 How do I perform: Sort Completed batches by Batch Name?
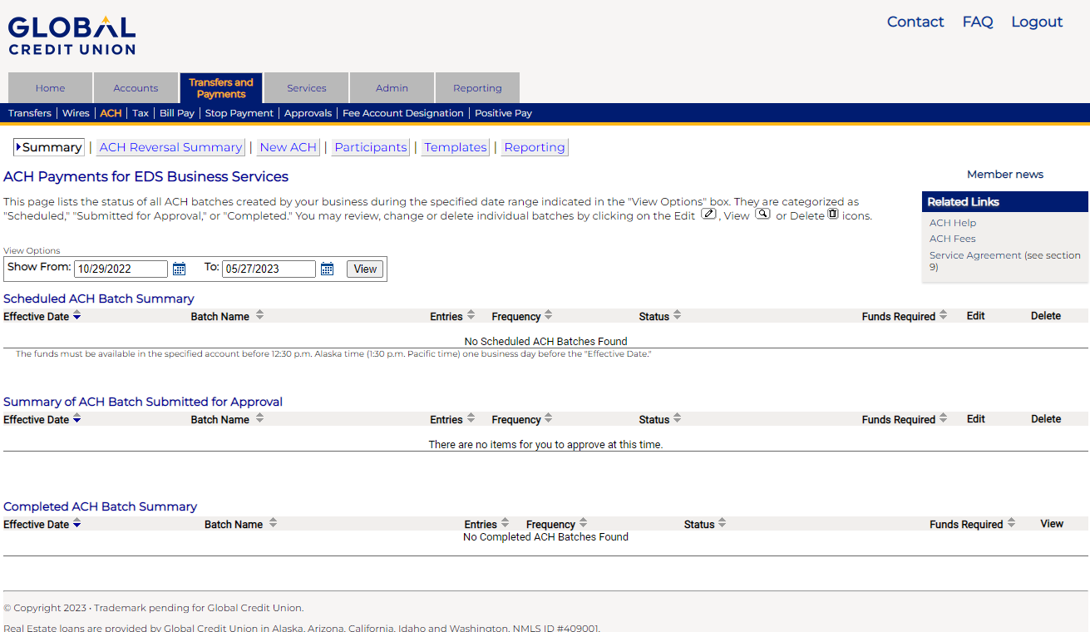(273, 523)
